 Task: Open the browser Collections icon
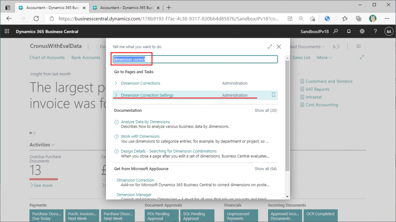[358, 18]
